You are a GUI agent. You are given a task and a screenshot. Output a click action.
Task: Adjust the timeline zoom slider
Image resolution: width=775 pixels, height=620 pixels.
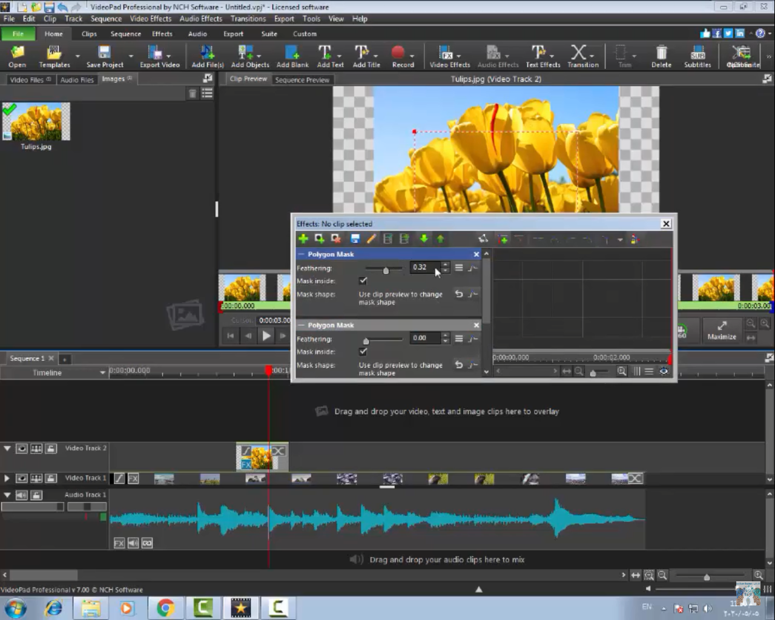(x=707, y=576)
